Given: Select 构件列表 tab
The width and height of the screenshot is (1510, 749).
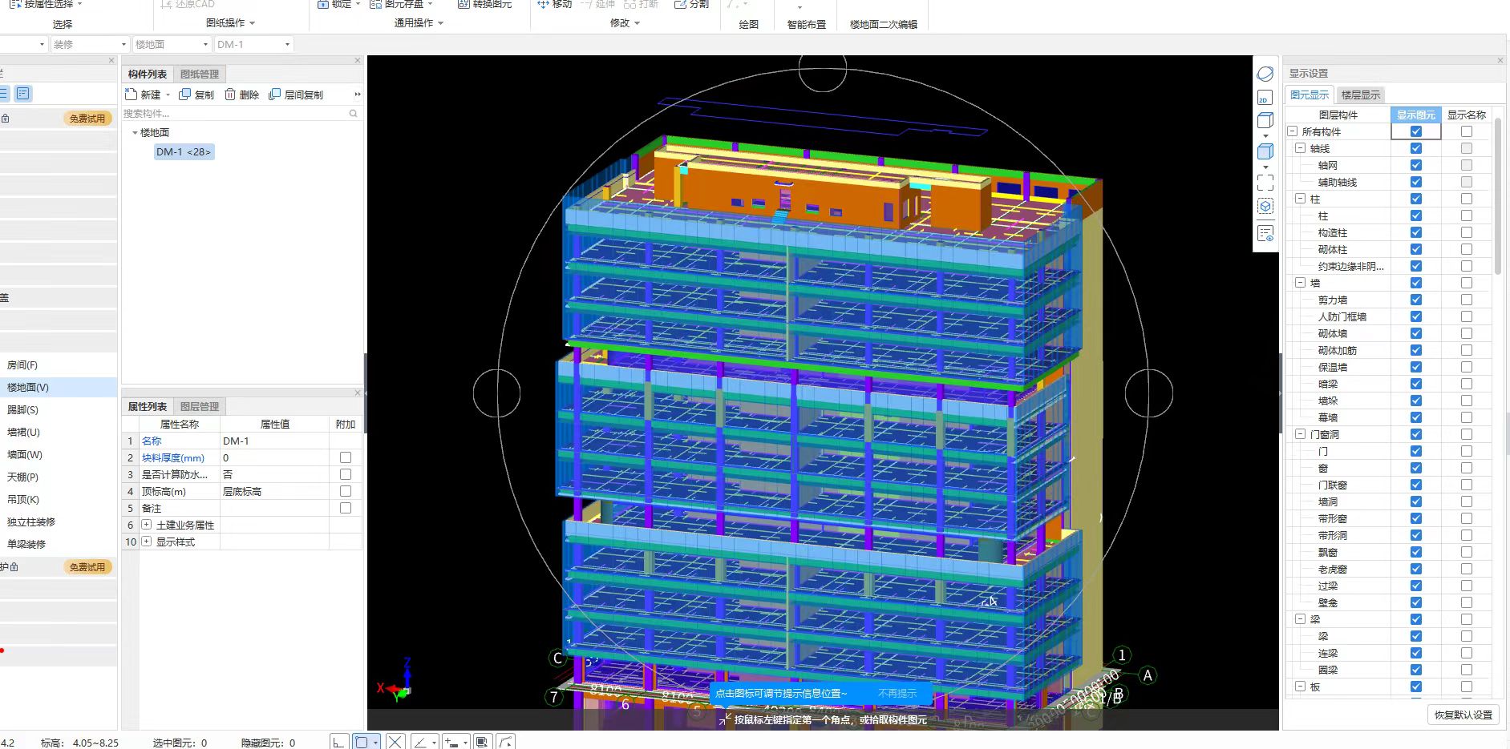Looking at the screenshot, I should pyautogui.click(x=148, y=74).
